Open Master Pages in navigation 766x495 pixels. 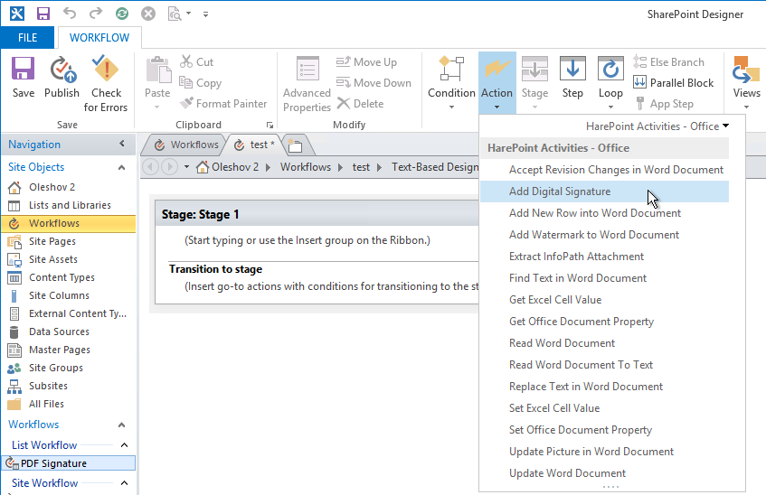pos(59,350)
